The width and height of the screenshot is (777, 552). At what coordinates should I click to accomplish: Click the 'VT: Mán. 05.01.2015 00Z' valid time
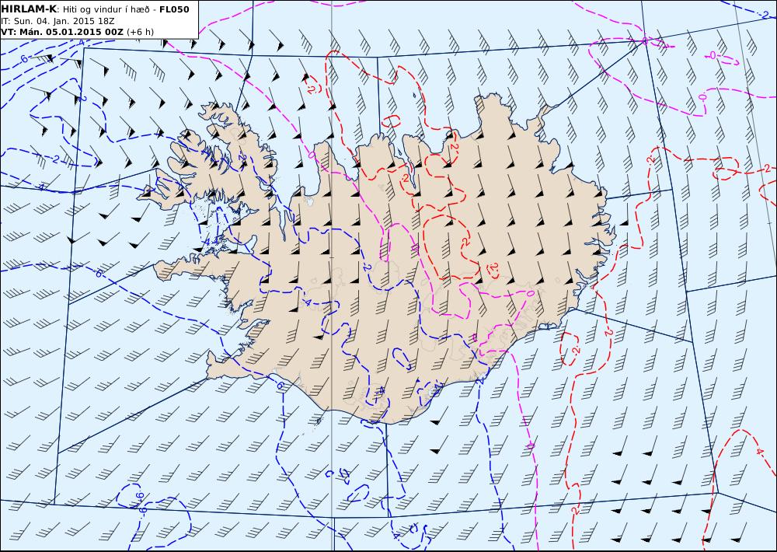(62, 32)
